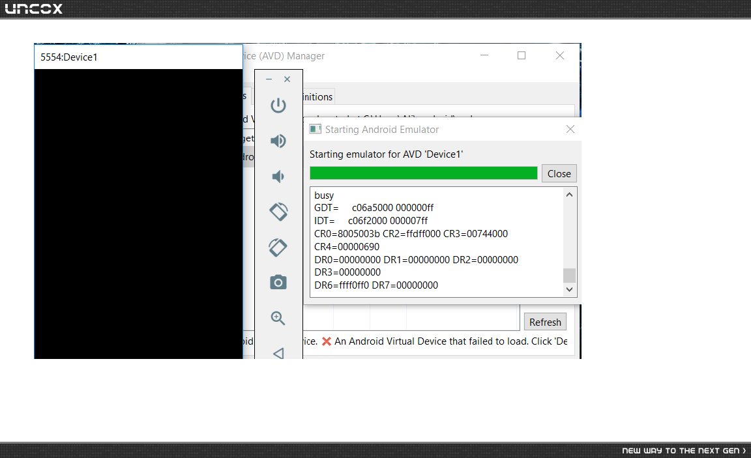Click "Starting emulator for AVD 'Device1'" label

tap(386, 154)
